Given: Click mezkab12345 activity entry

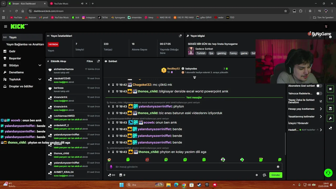Looking at the screenshot, I should 74,80.
